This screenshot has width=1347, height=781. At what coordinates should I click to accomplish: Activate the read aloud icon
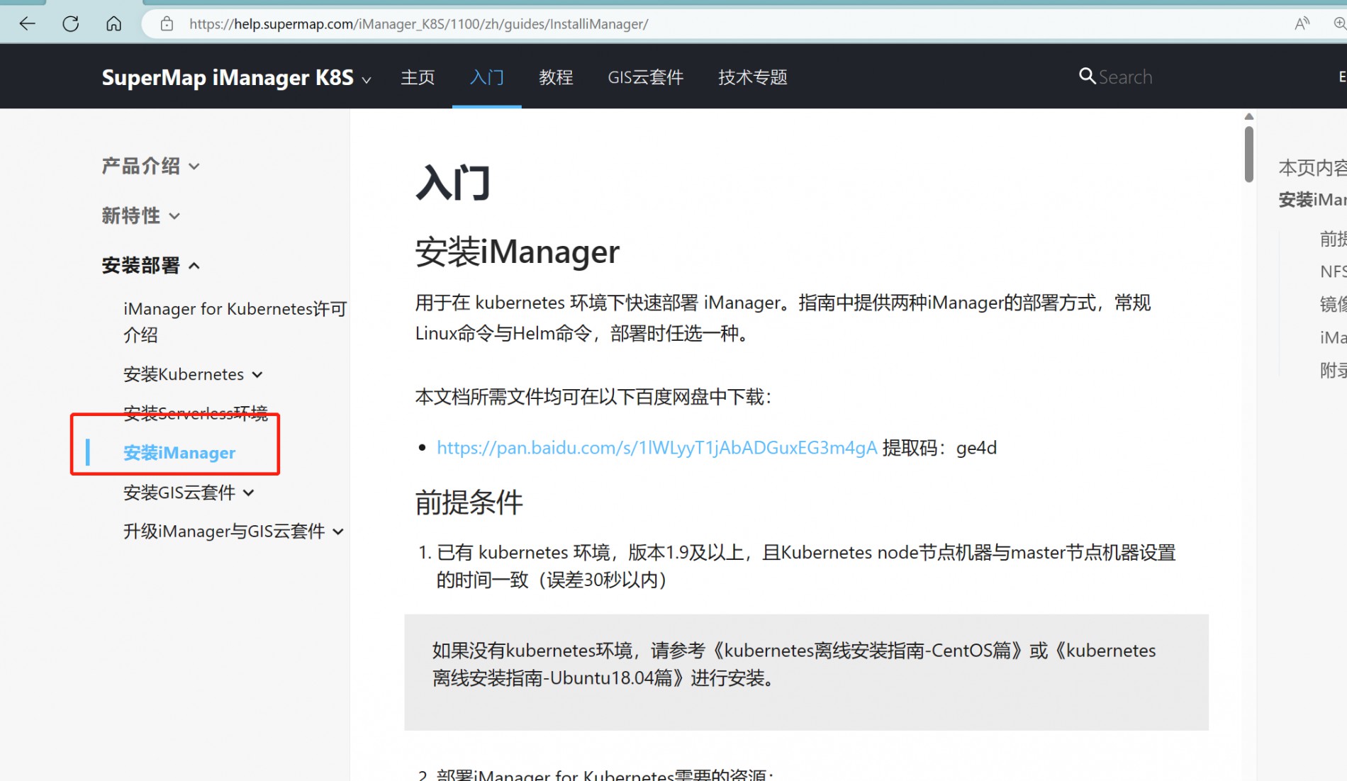pos(1302,24)
